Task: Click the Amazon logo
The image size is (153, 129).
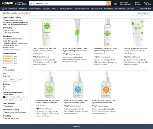Action: pos(7,3)
